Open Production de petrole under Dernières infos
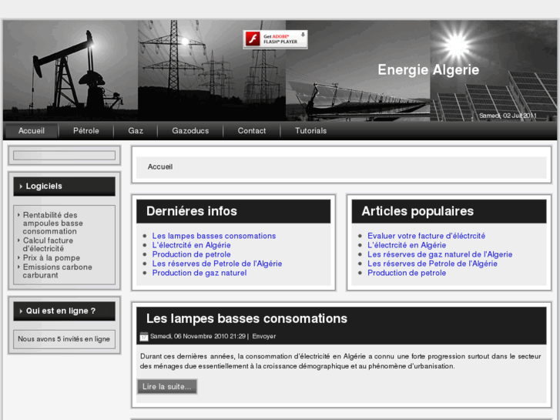 point(192,254)
